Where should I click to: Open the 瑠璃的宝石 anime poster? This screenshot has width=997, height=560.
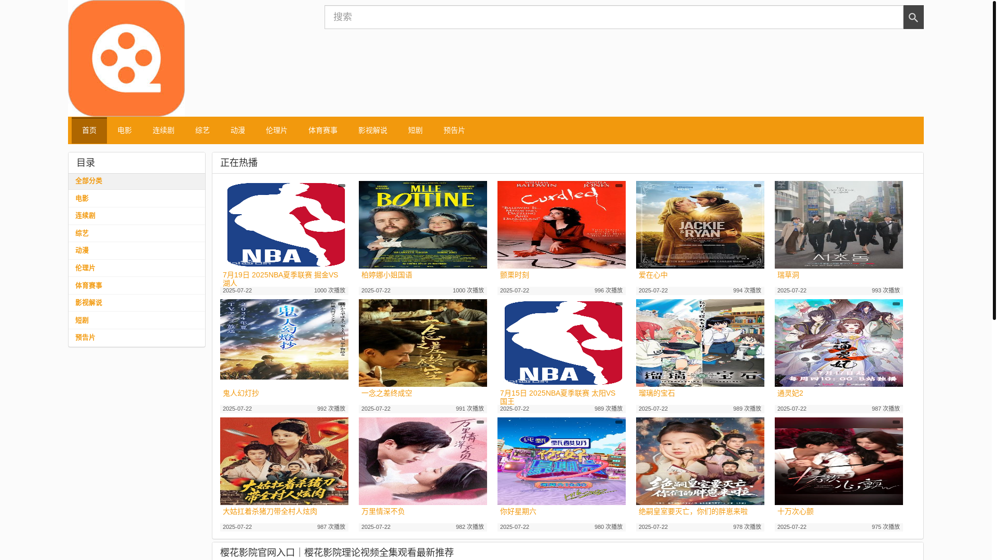(x=700, y=343)
